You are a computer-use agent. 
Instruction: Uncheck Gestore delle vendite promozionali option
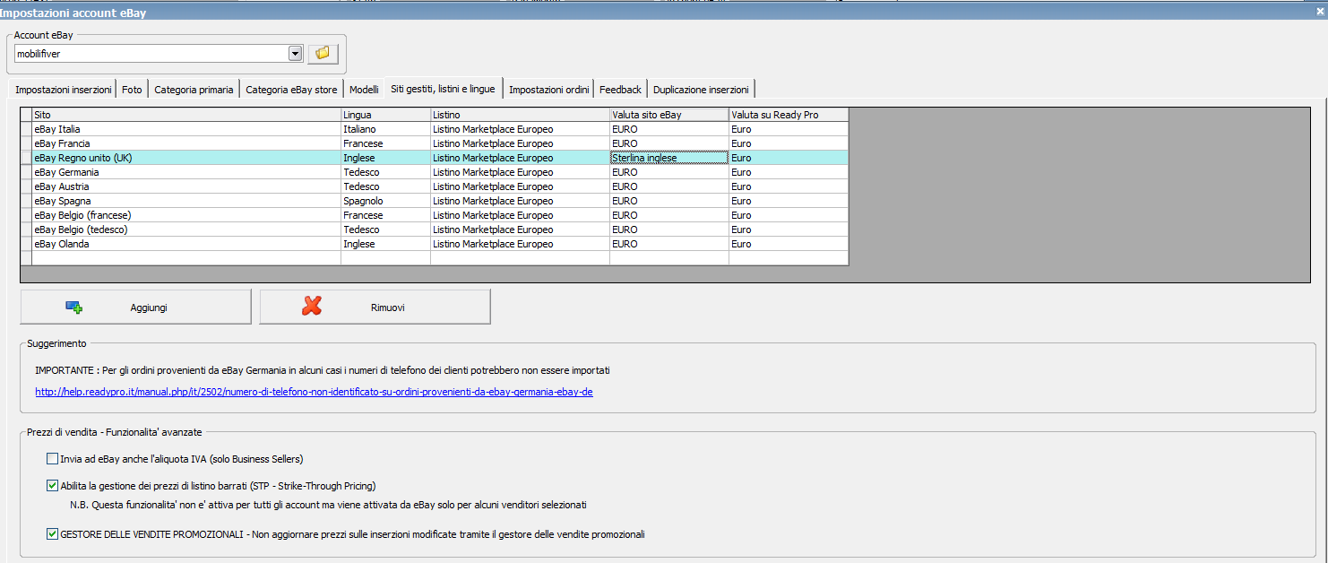[x=53, y=534]
